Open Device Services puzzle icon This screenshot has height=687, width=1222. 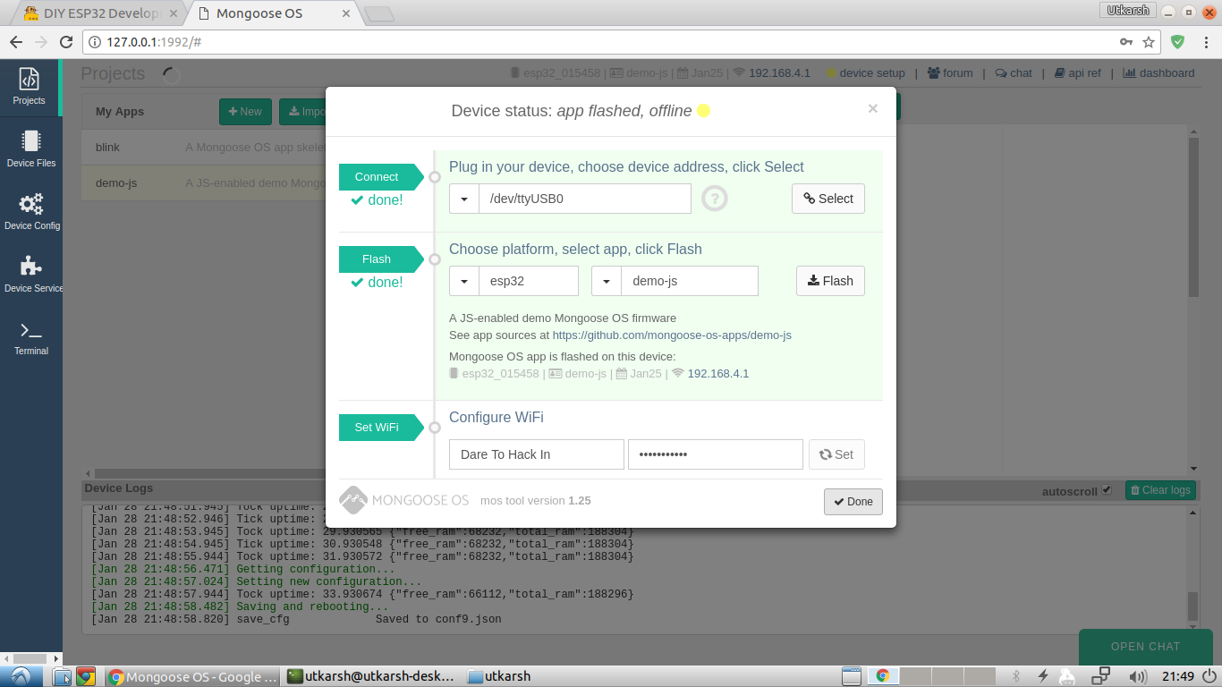[31, 274]
